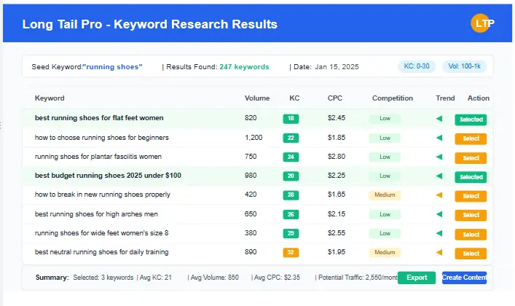Viewport: 515px width, 306px height.
Task: Open the Vol: 100-1k filter
Action: [465, 67]
